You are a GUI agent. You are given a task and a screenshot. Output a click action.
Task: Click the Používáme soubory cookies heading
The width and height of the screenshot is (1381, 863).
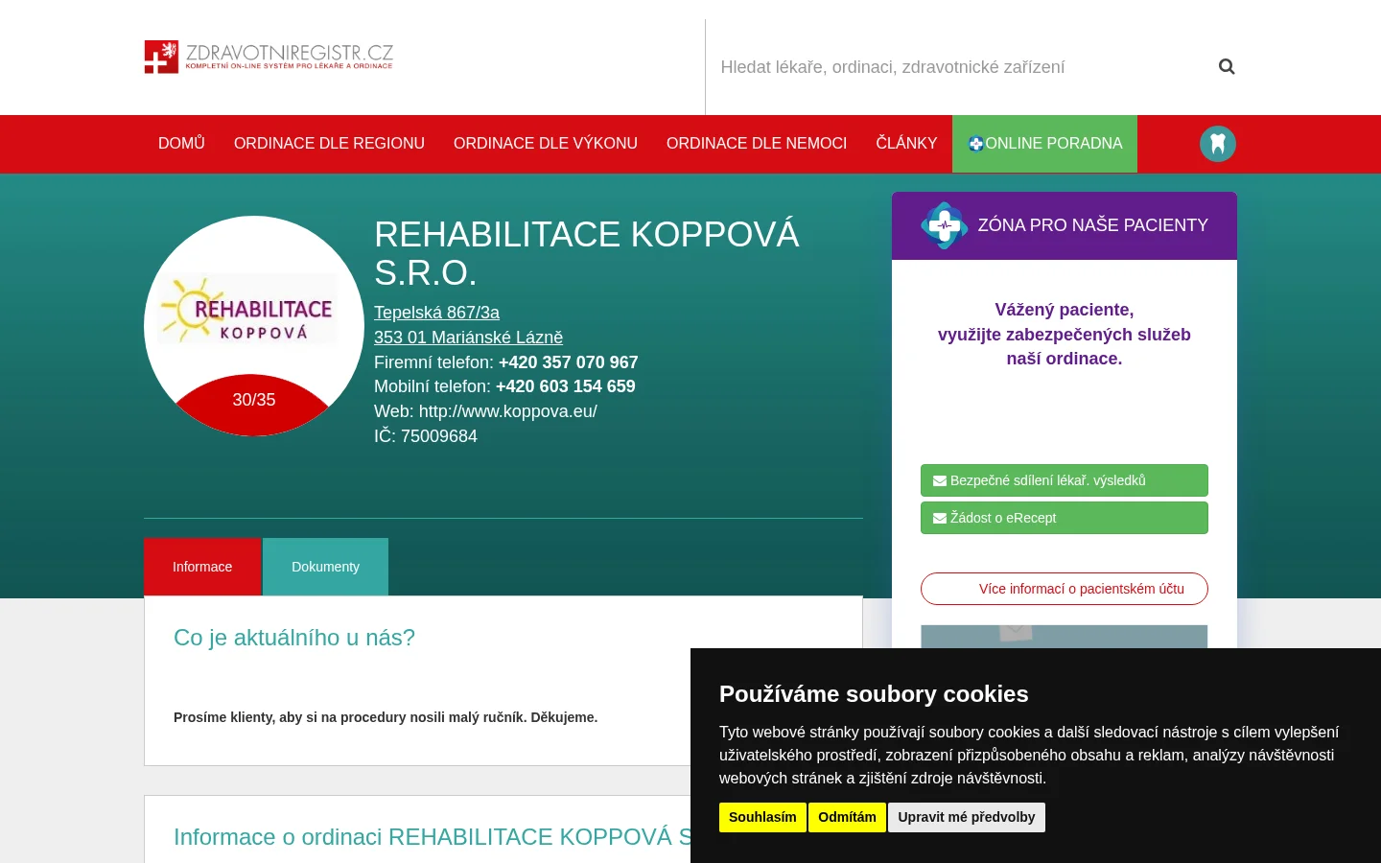874,694
